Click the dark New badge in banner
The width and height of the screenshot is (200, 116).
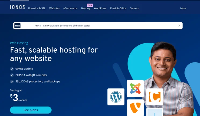pyautogui.click(x=17, y=26)
